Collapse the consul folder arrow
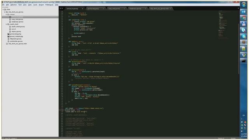 point(6,14)
